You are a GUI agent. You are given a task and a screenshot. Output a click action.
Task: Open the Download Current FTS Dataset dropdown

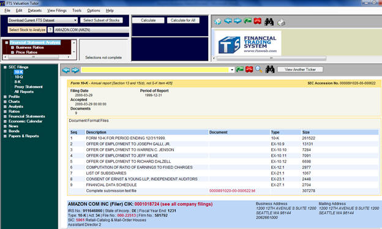pyautogui.click(x=75, y=20)
